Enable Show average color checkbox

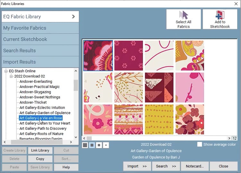pos(200,144)
